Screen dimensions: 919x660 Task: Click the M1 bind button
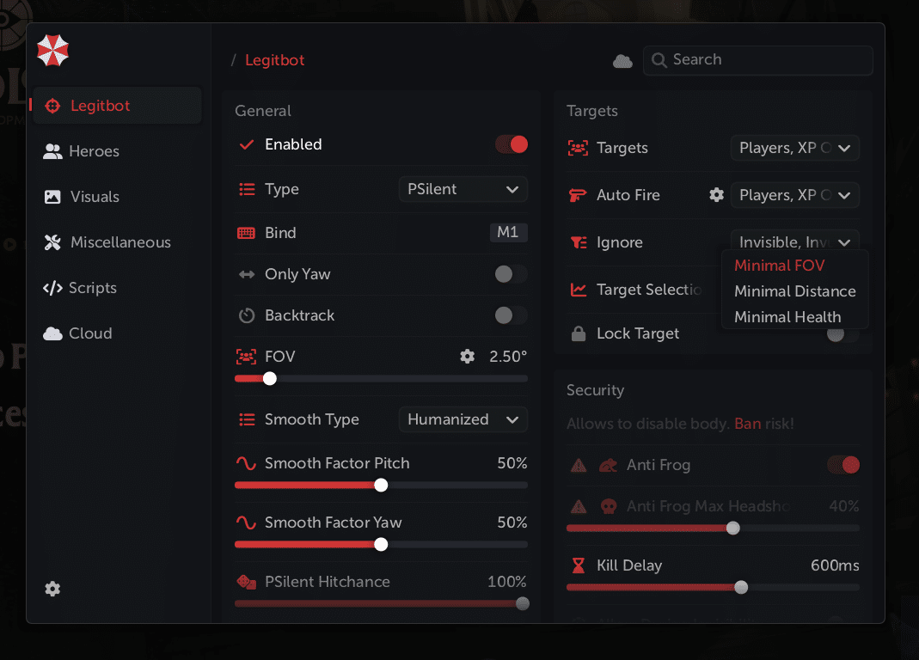click(x=508, y=233)
